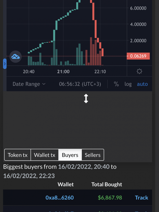
Task: Open wallet 0xa8...6260 link
Action: click(60, 197)
